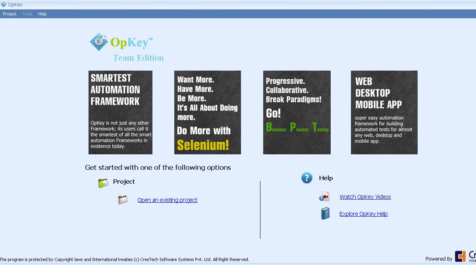
Task: Open the Watch OpKey Videos link
Action: coord(365,197)
